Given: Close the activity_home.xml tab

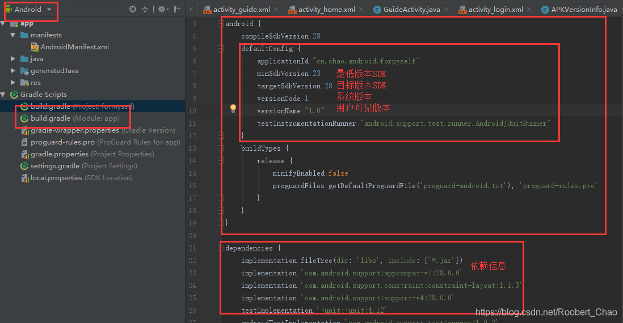Looking at the screenshot, I should tap(361, 10).
